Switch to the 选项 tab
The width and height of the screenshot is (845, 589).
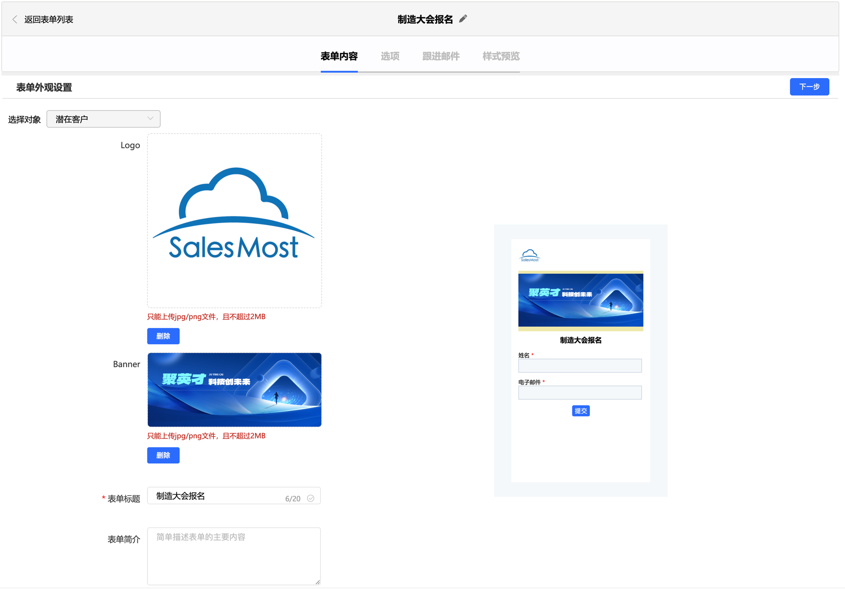(390, 56)
